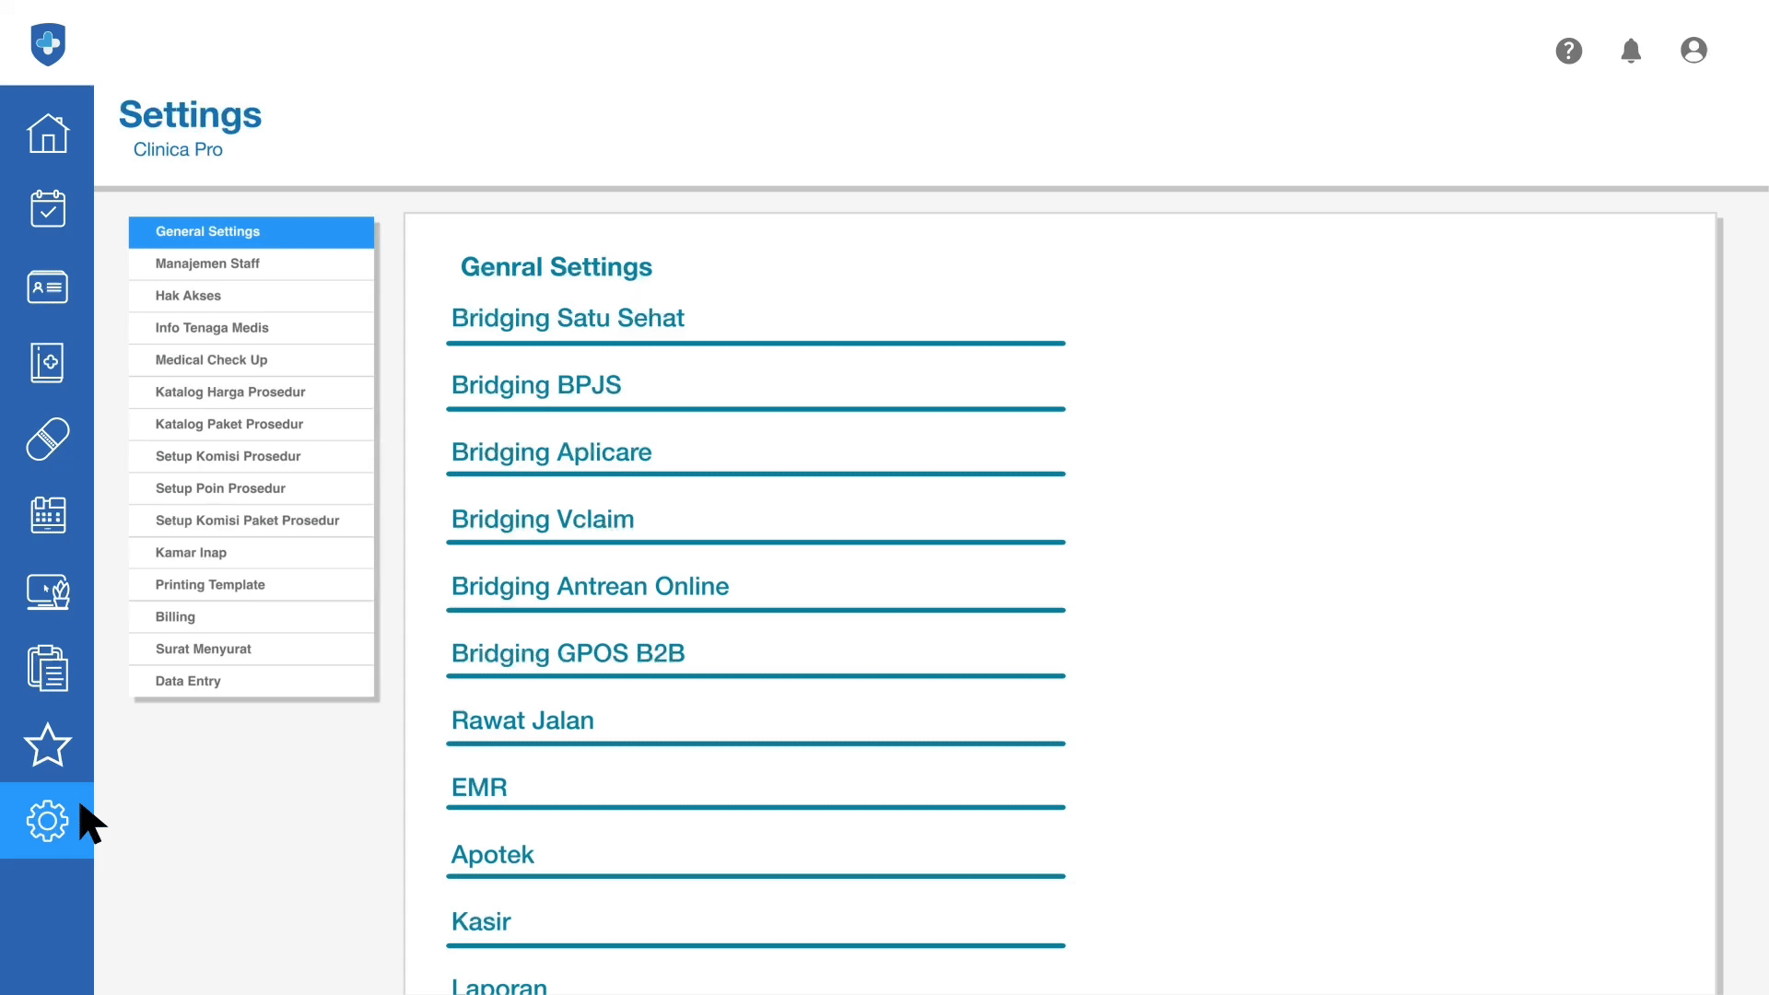The image size is (1769, 995).
Task: Expand the Rawat Jalan section
Action: 522,720
